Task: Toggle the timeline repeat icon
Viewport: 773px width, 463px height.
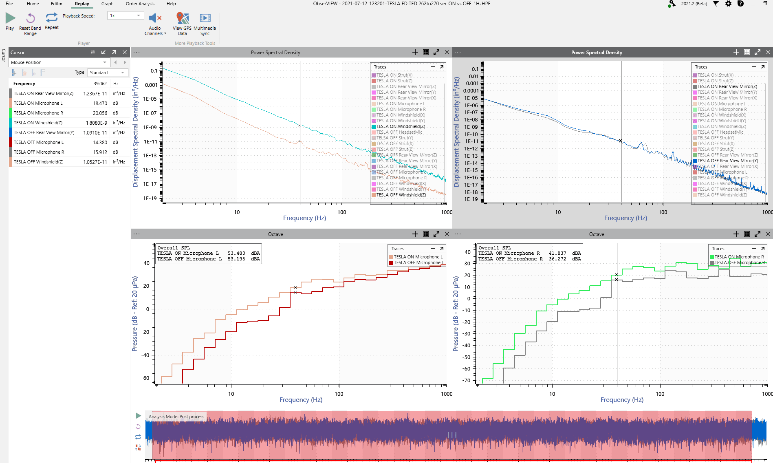Action: coord(138,437)
